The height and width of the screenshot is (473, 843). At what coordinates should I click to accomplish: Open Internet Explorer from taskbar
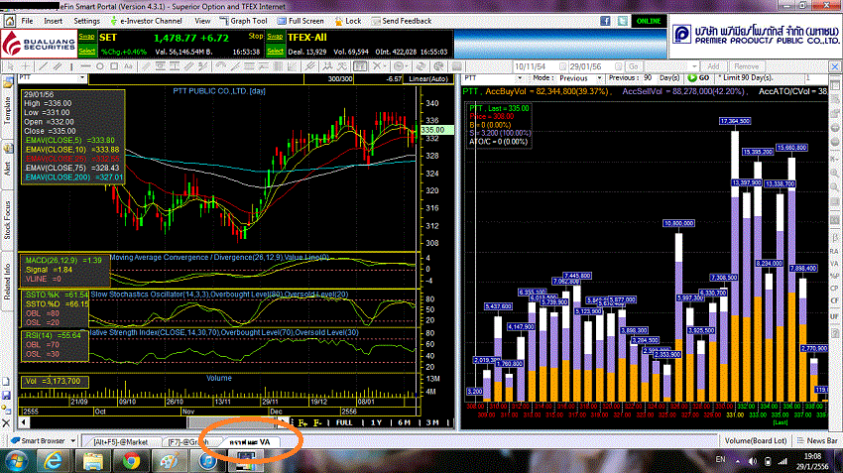[54, 461]
